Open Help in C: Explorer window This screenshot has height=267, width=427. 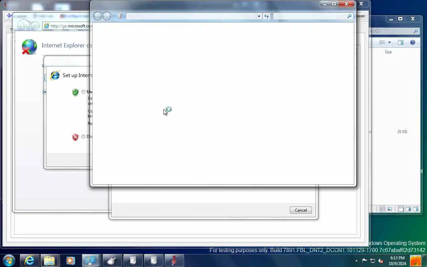click(413, 42)
